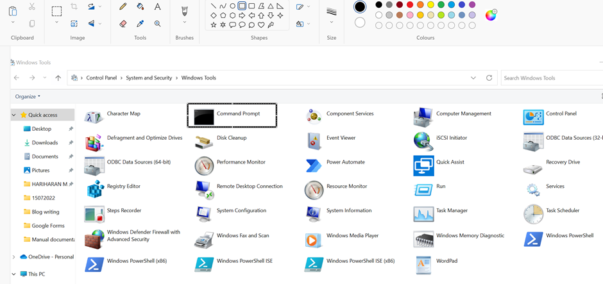Select Colour 2 white circle
Image resolution: width=603 pixels, height=284 pixels.
360,22
